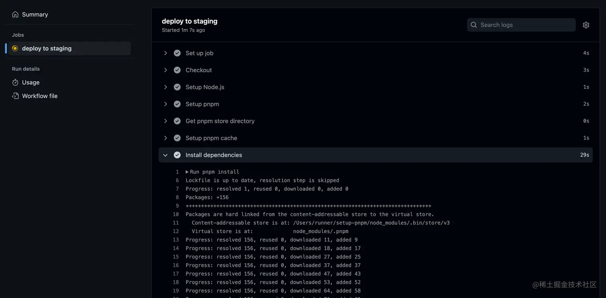Click the deploy to staging header title
This screenshot has height=298, width=606.
190,21
